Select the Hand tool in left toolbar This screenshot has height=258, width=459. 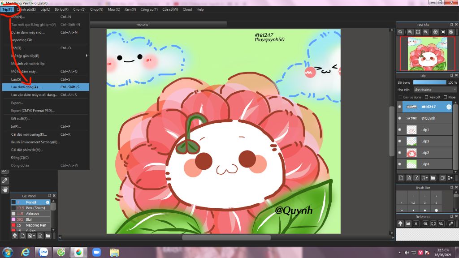5,189
